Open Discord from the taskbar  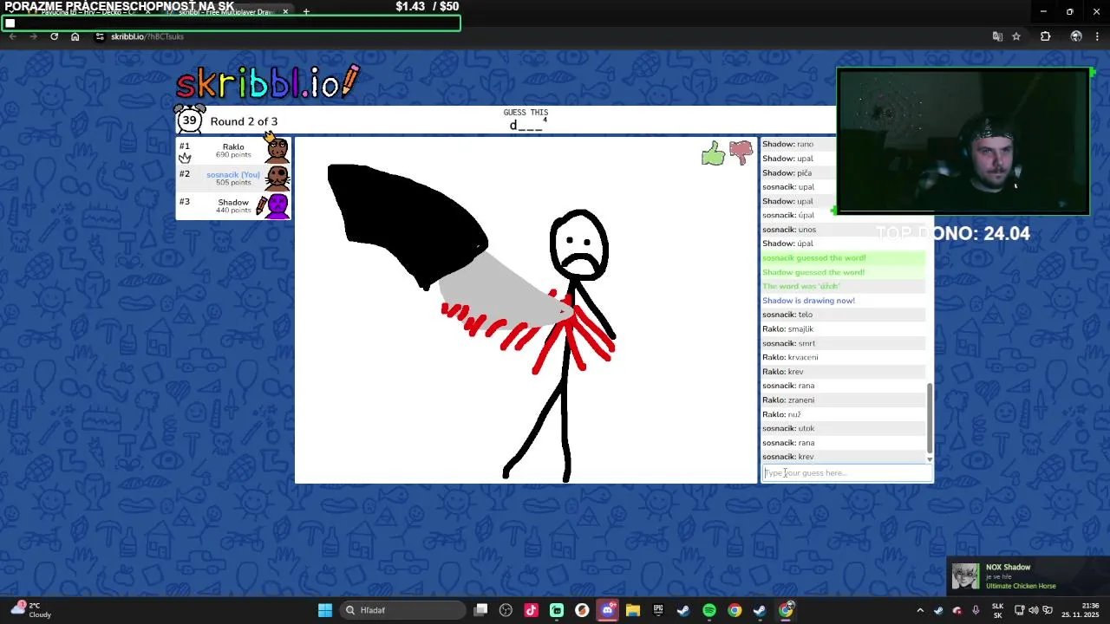point(608,610)
